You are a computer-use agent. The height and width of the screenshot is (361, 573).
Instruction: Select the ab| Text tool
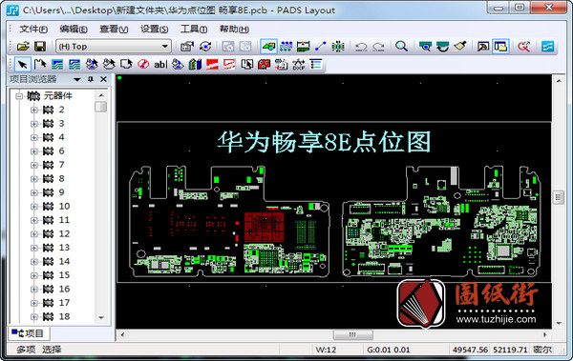160,65
